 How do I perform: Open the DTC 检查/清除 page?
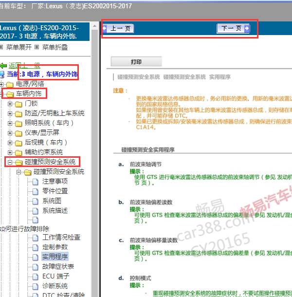tap(64, 295)
